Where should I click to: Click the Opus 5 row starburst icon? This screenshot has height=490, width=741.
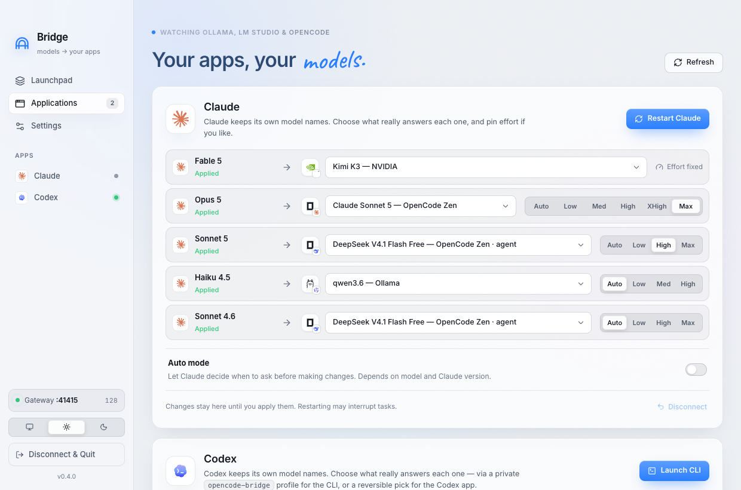(x=180, y=206)
